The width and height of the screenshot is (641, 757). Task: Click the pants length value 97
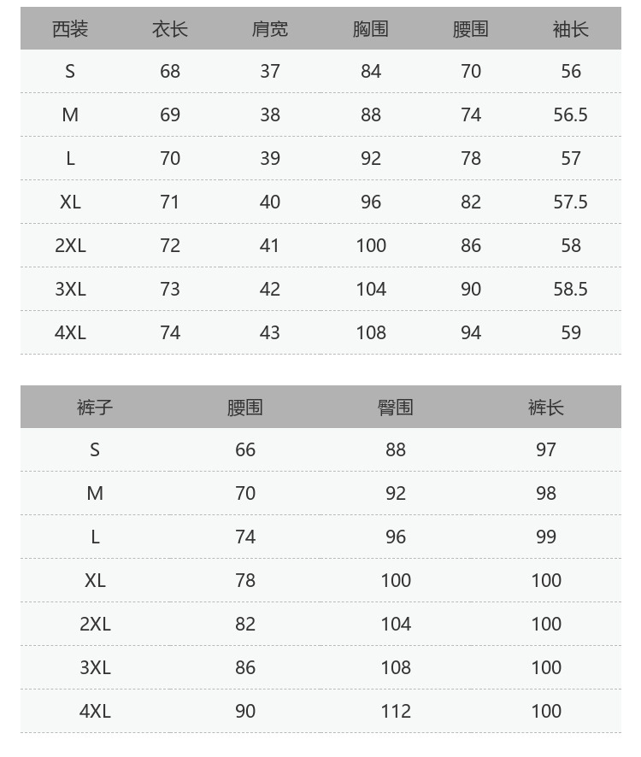[x=546, y=449]
